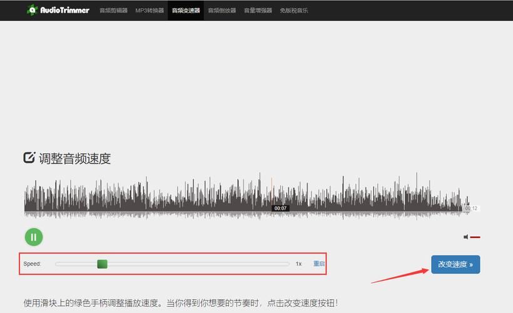Viewport: 513px width, 313px height.
Task: Click the 调整音频速度 heading
Action: tap(74, 158)
